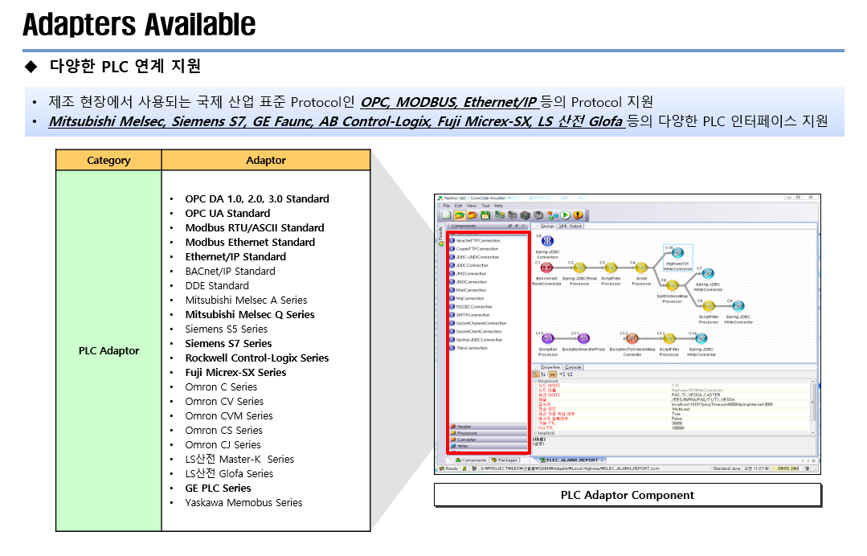Viewport: 867px width, 556px height.
Task: Expand the Writer component group
Action: click(489, 446)
